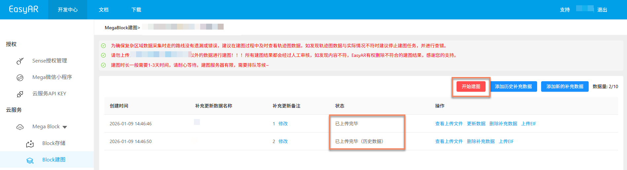Screen dimensions: 627x170
Task: Click 添加历史补充数据 button
Action: pos(513,86)
